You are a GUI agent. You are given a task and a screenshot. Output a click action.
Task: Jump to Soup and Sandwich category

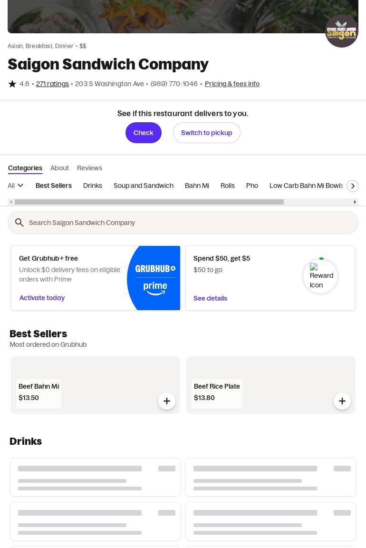click(x=143, y=186)
